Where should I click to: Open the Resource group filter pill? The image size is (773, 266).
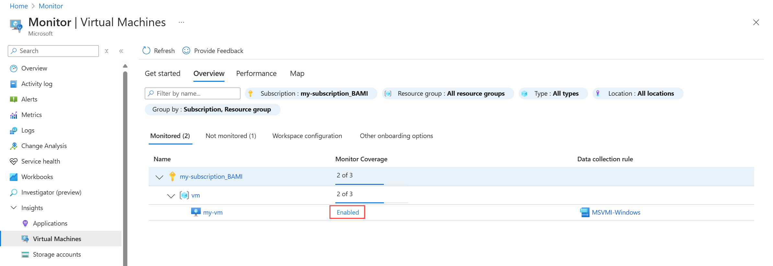point(448,93)
